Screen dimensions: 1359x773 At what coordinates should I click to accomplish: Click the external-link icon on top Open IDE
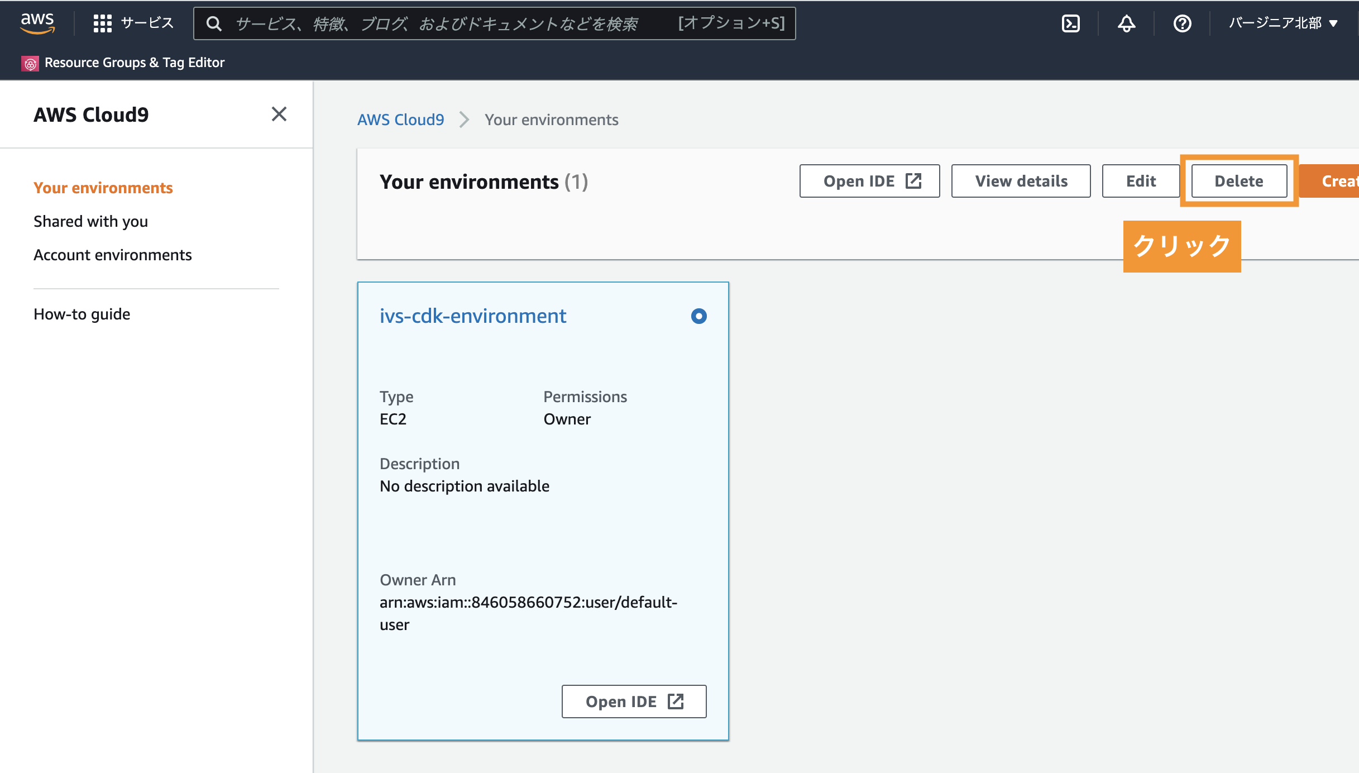(x=913, y=180)
